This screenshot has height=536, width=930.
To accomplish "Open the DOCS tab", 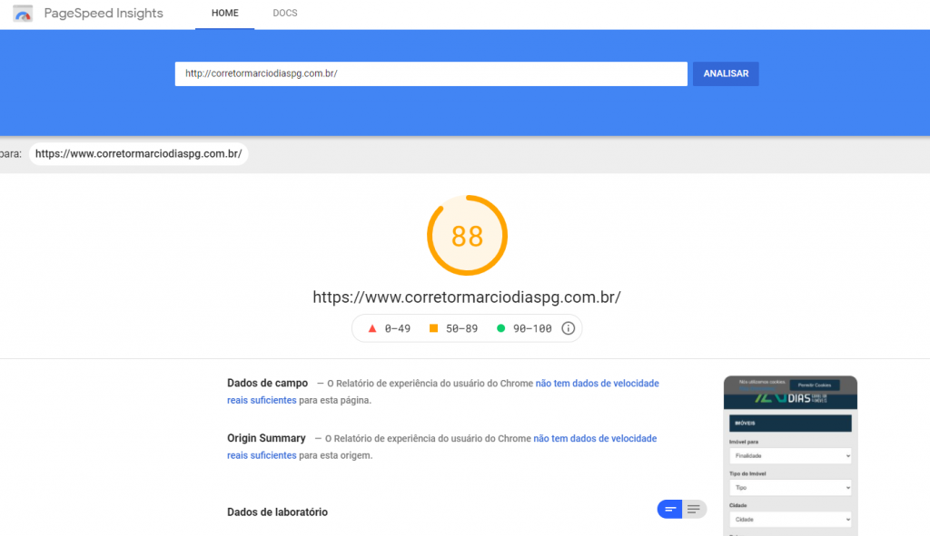I will point(285,14).
